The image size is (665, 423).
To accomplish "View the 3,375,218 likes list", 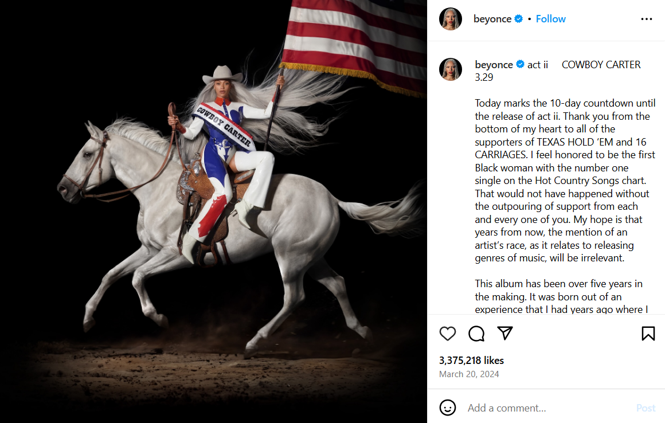I will [471, 361].
